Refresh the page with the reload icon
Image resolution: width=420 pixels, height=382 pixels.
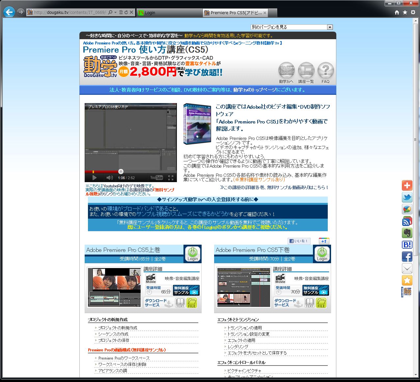(126, 13)
